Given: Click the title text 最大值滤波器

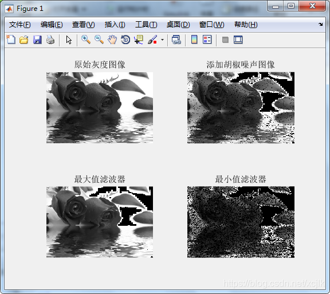Looking at the screenshot, I should pyautogui.click(x=100, y=179).
